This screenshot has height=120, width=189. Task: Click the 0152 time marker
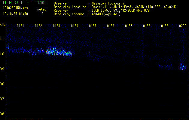pyautogui.click(x=38, y=26)
